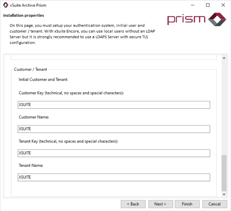
Task: Select the Tenant Key input box
Action: click(x=114, y=153)
